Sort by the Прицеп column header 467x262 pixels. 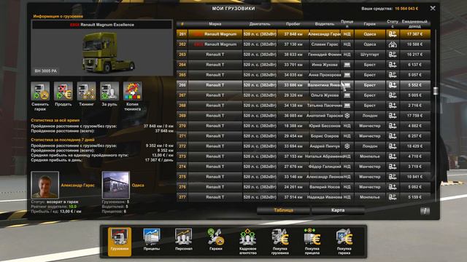click(x=347, y=24)
